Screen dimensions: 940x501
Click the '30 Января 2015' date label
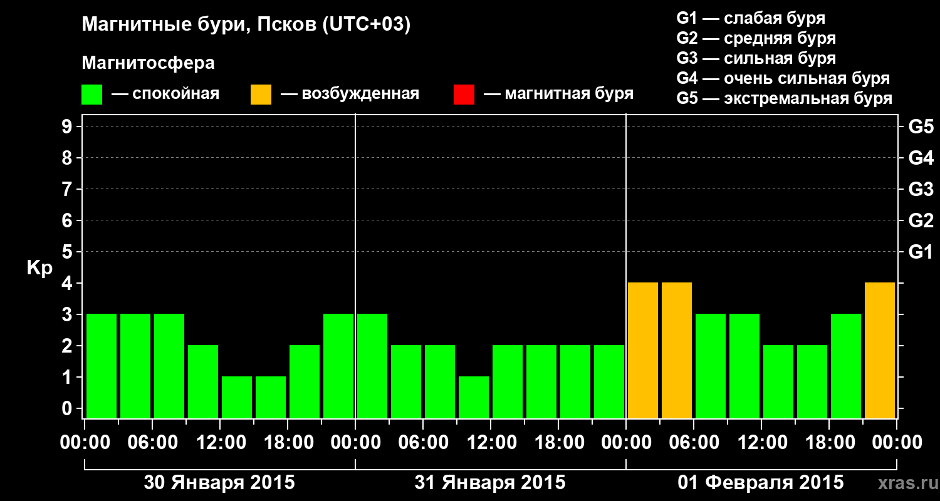coord(219,483)
